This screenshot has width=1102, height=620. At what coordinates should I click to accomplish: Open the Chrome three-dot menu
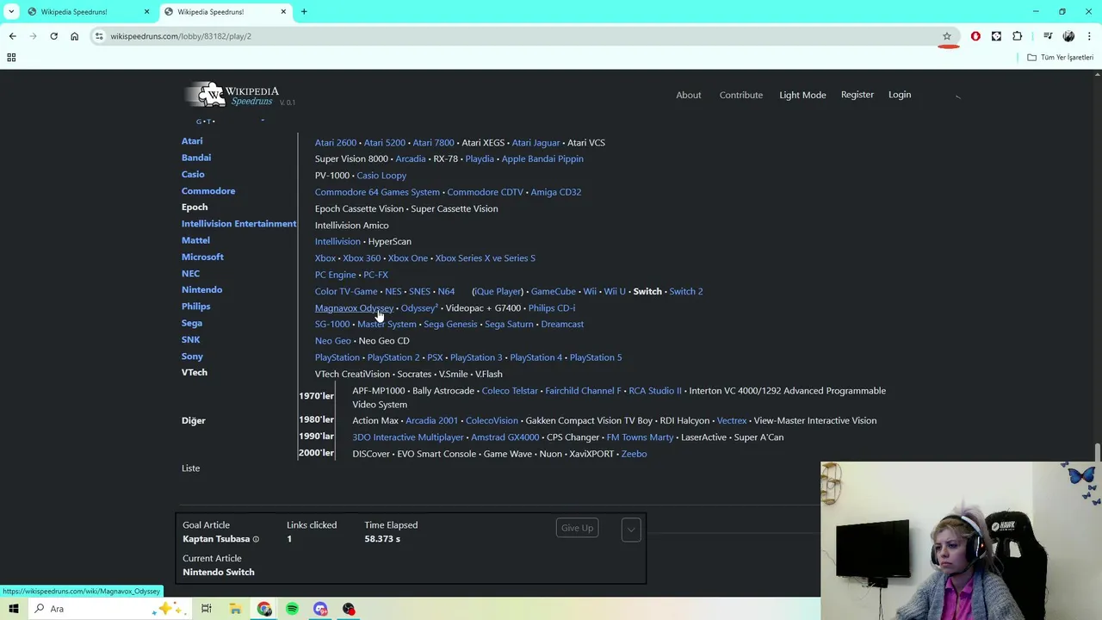point(1089,36)
